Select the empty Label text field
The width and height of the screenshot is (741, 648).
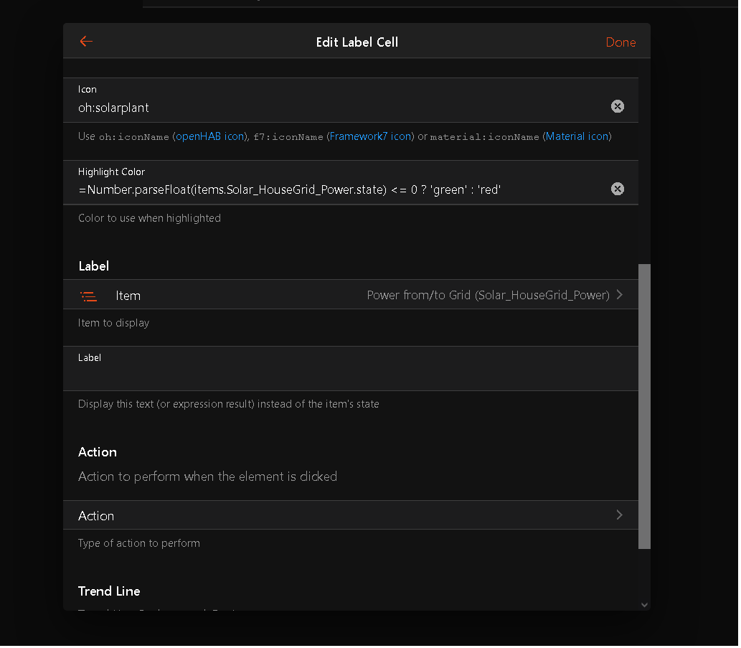[x=337, y=375]
